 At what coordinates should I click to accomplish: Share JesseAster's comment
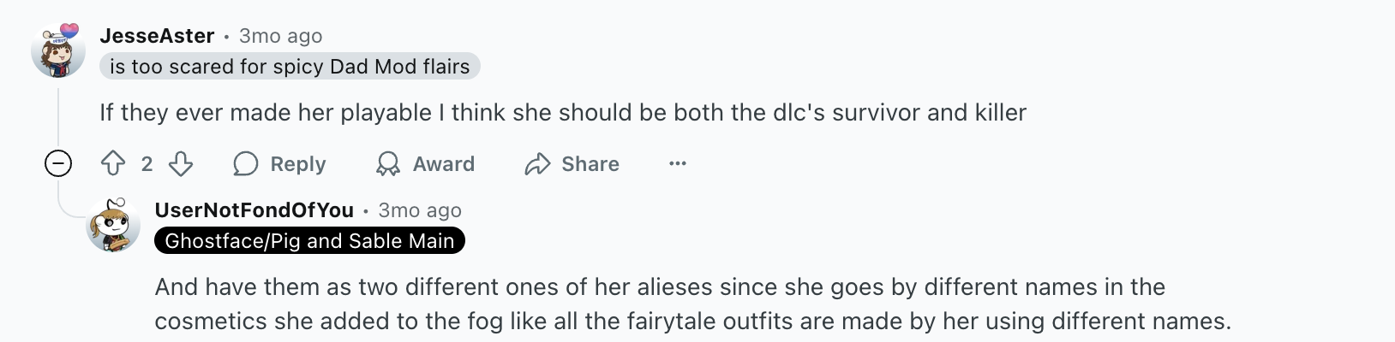click(x=572, y=163)
